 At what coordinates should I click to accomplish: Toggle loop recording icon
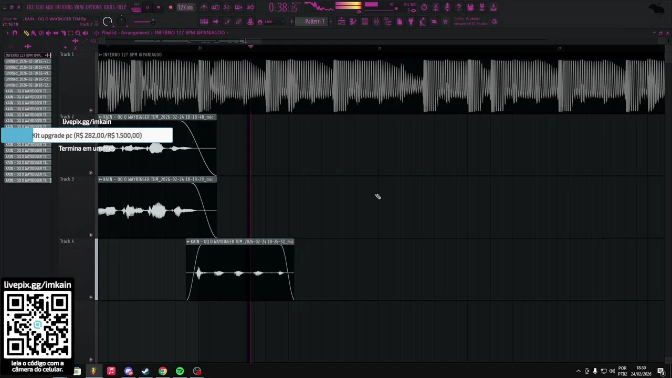click(250, 7)
